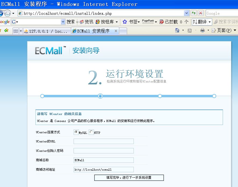Click the Home icon in command bar
Image resolution: width=238 pixels, height=187 pixels.
click(x=177, y=30)
